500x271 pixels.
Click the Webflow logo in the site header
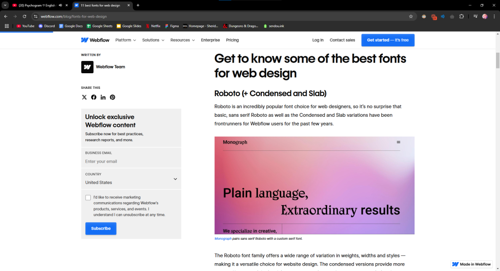95,40
